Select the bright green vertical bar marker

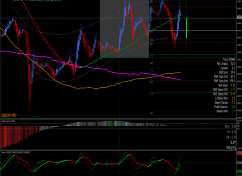tap(187, 28)
